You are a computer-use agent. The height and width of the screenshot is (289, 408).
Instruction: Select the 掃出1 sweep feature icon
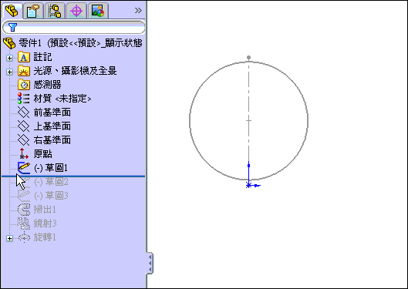tap(24, 210)
